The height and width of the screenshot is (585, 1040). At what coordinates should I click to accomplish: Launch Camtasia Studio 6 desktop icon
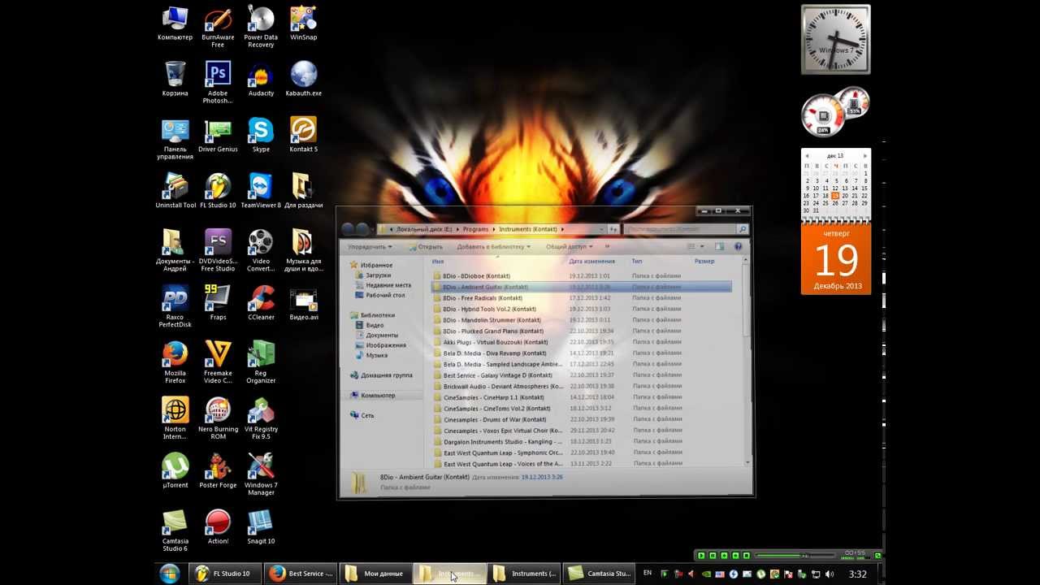(x=175, y=531)
